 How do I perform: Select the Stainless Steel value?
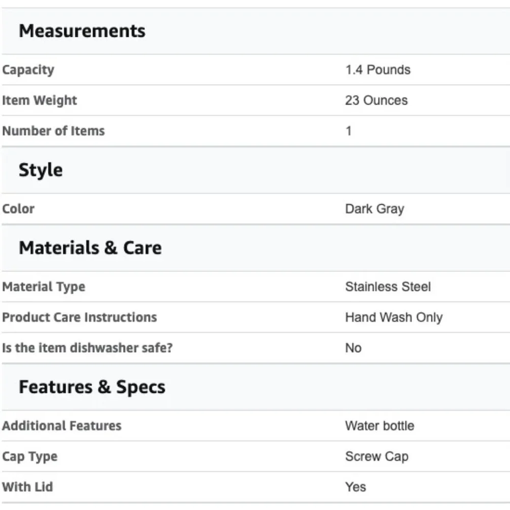click(x=388, y=287)
